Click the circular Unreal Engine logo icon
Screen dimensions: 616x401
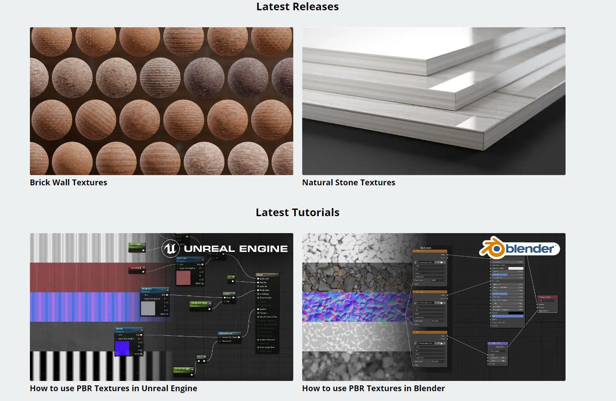click(171, 249)
